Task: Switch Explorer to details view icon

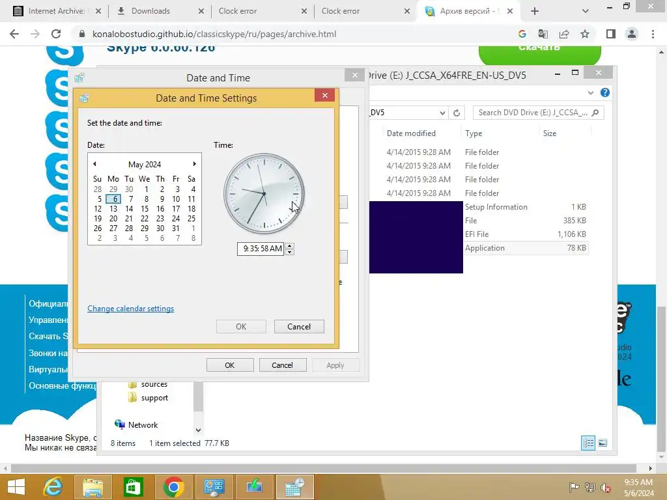Action: click(588, 443)
